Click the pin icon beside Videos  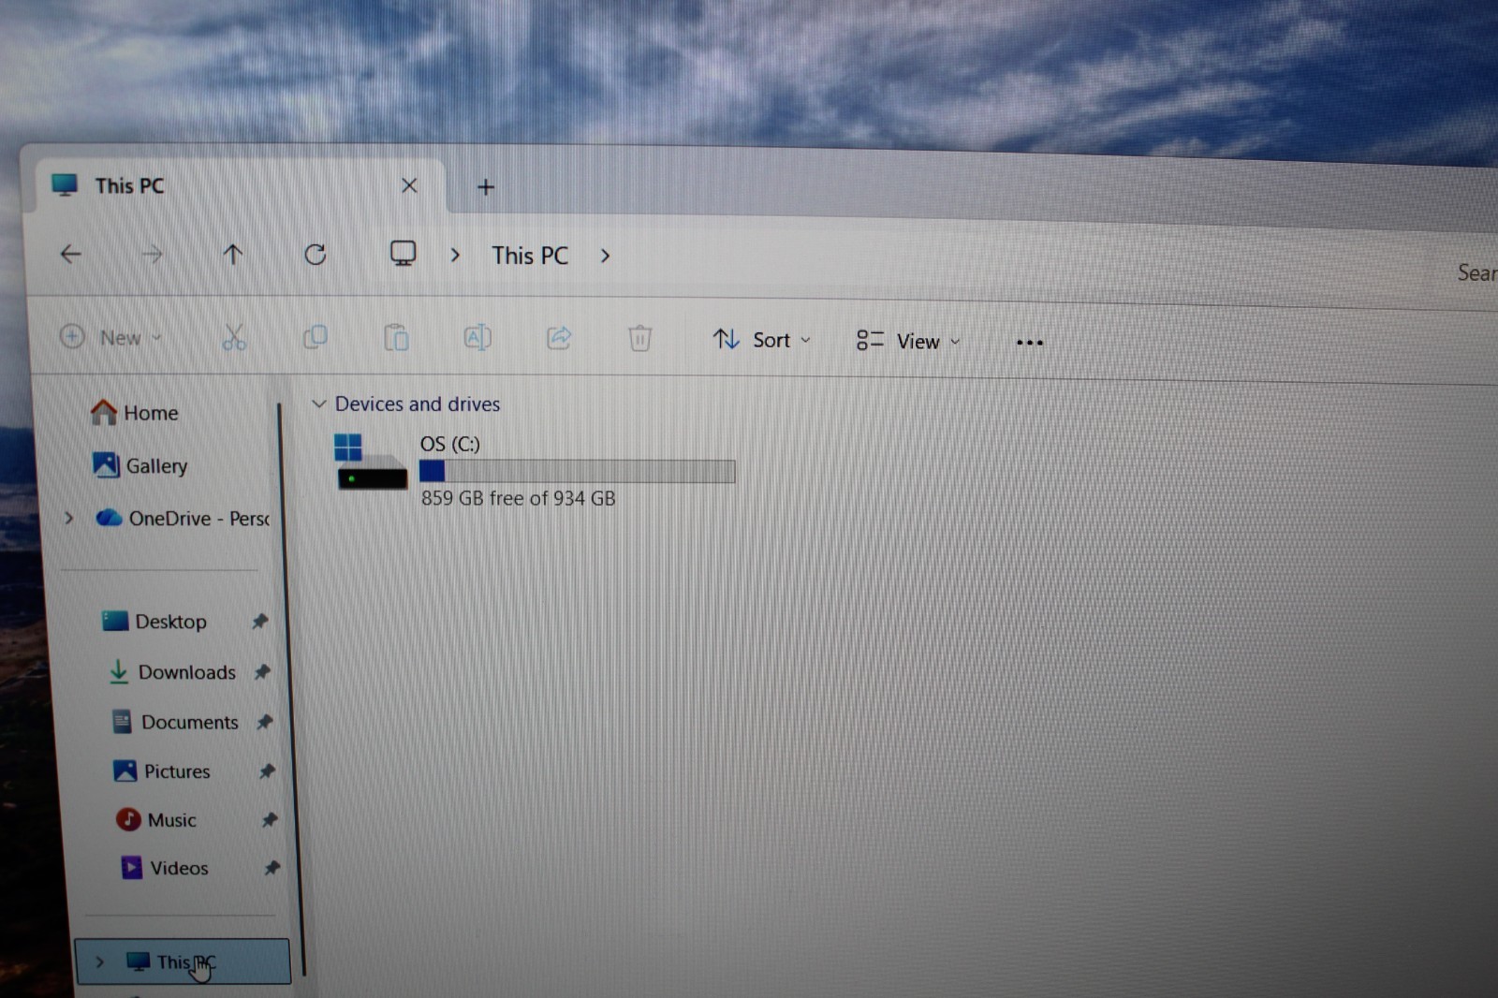pos(272,868)
